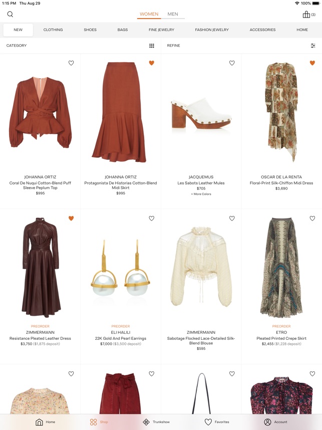Screen dimensions: 322x430
Task: Select the FINE JEWELRY category tab
Action: click(x=161, y=30)
